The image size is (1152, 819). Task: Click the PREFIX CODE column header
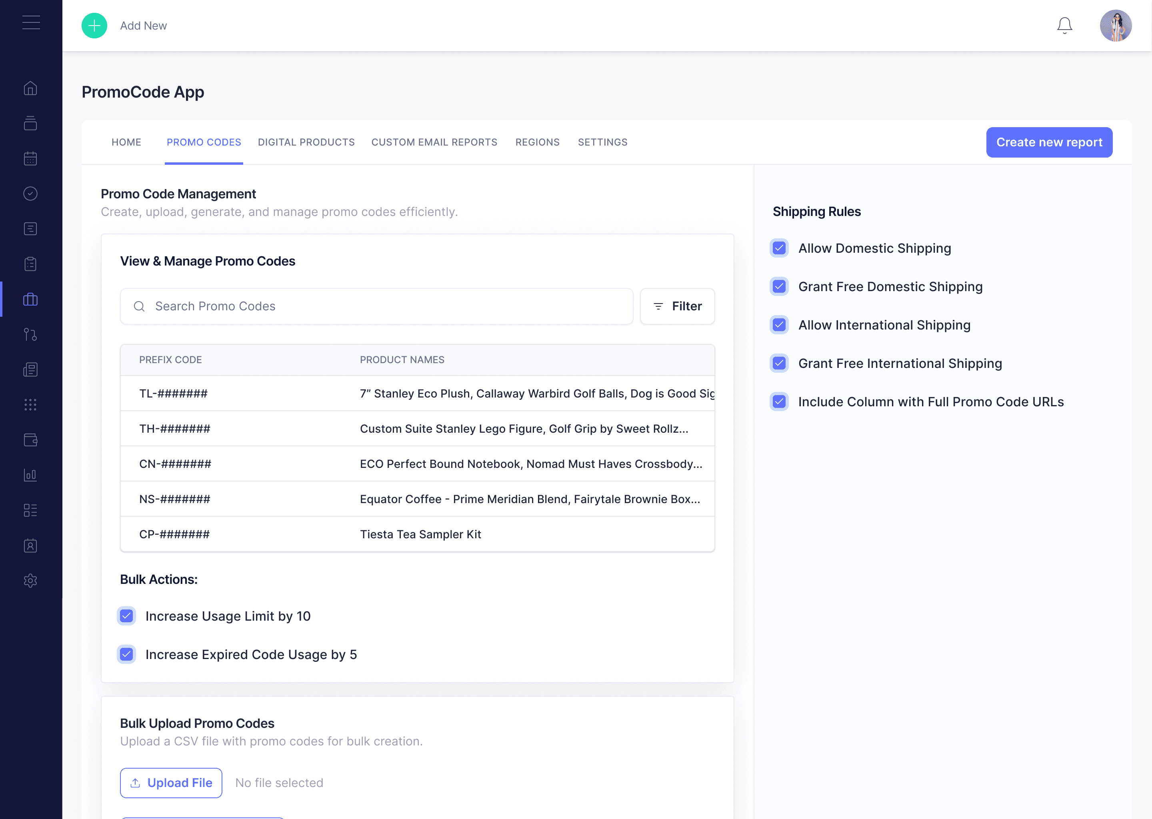(170, 360)
